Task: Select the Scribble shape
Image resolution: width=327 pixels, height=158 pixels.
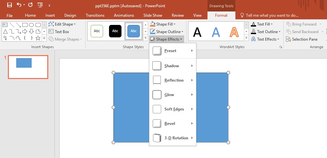Action: (5, 38)
